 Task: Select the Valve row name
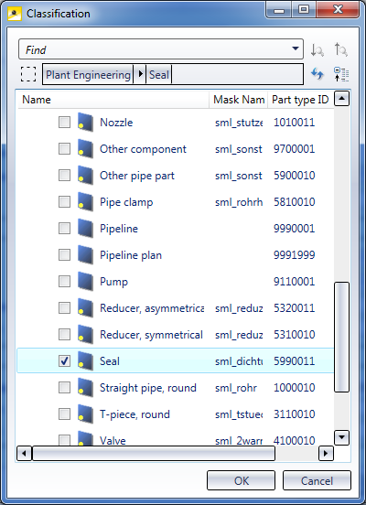coord(113,440)
